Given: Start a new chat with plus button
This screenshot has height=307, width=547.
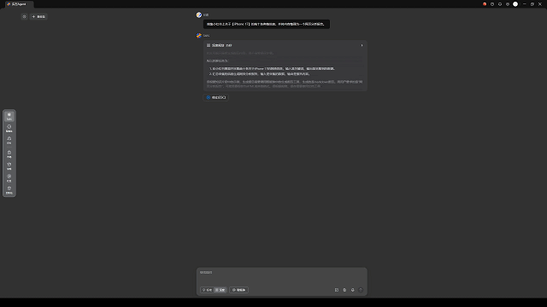Looking at the screenshot, I should tap(38, 16).
